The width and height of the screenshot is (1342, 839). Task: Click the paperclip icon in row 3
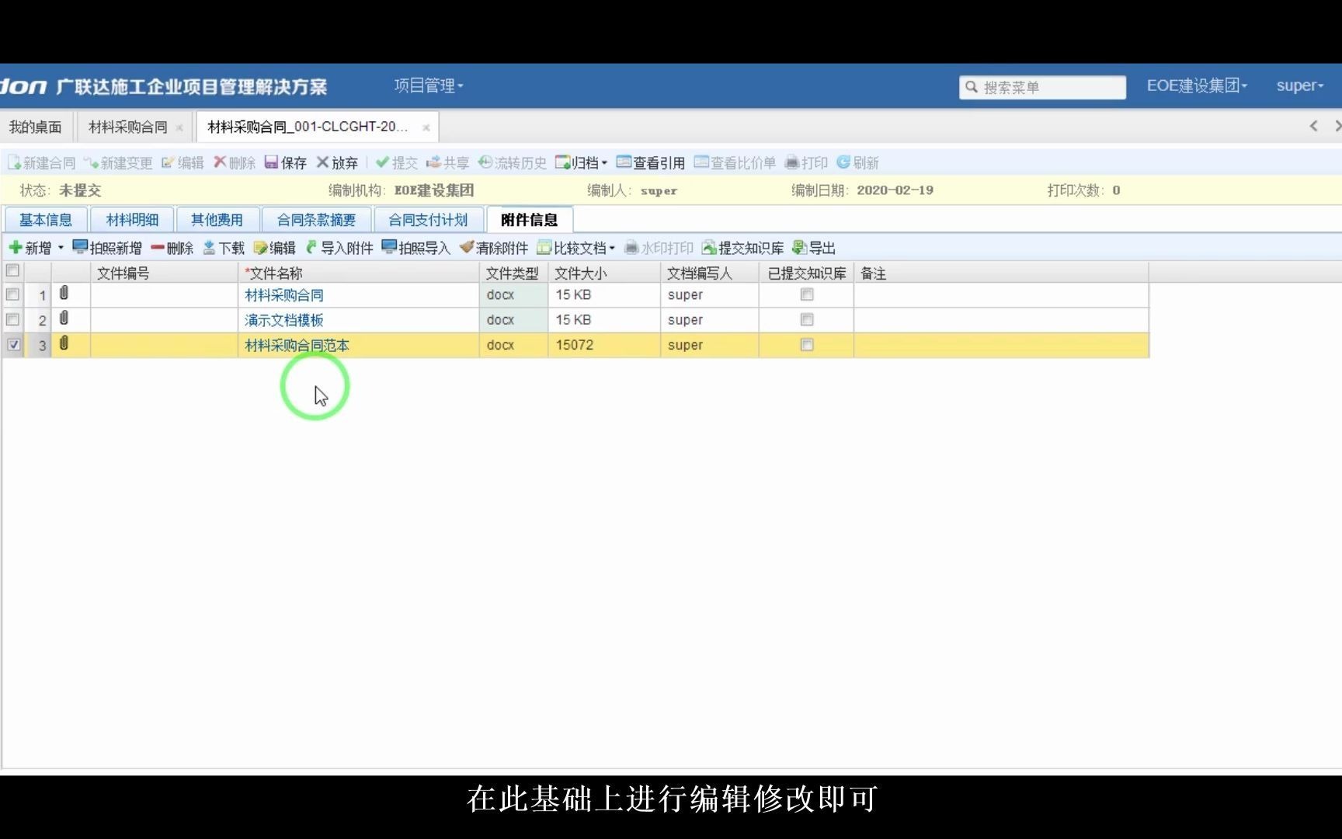coord(64,343)
